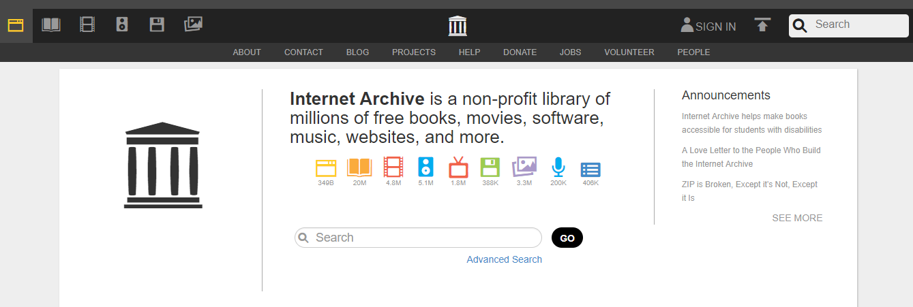Viewport: 913px width, 307px height.
Task: Follow the Advanced Search link
Action: [x=504, y=259]
